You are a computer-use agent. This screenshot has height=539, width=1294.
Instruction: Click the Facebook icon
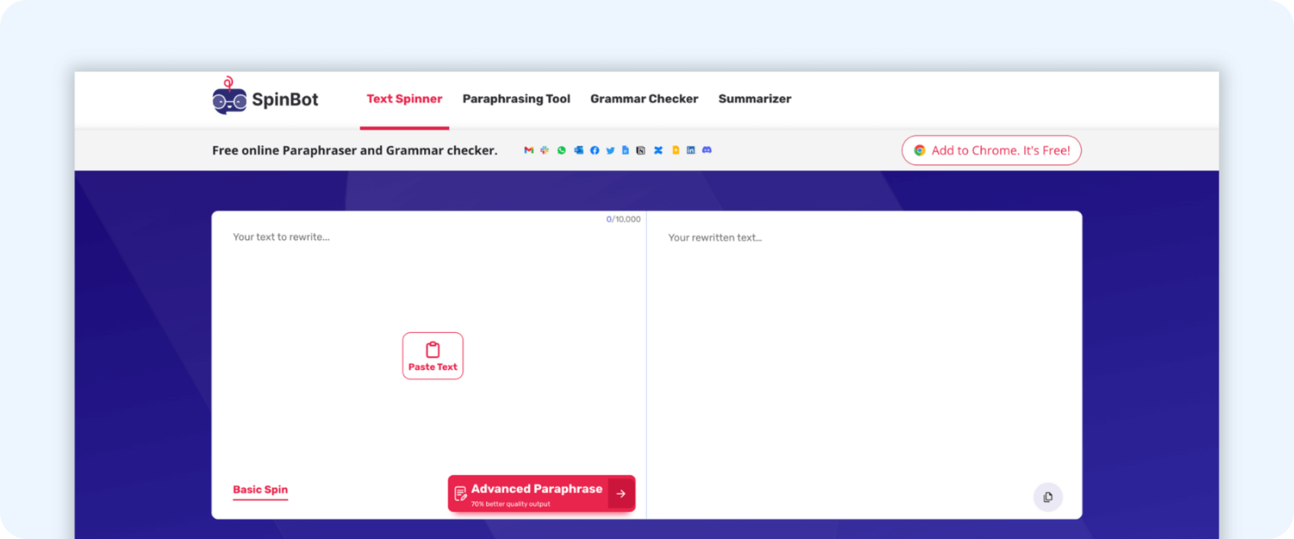594,150
